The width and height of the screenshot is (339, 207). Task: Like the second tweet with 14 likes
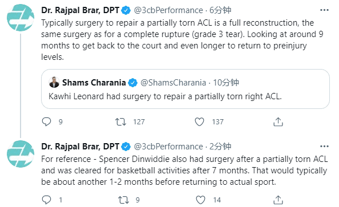click(x=200, y=200)
